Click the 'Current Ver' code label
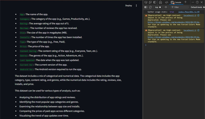The width and height of the screenshot is (205, 119). click(26, 65)
